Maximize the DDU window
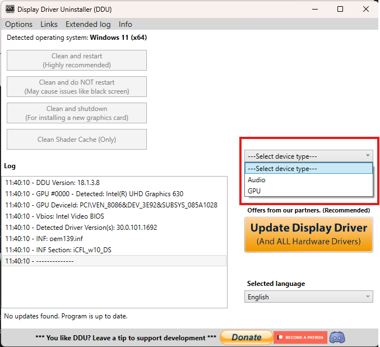The width and height of the screenshot is (380, 347). pos(340,9)
